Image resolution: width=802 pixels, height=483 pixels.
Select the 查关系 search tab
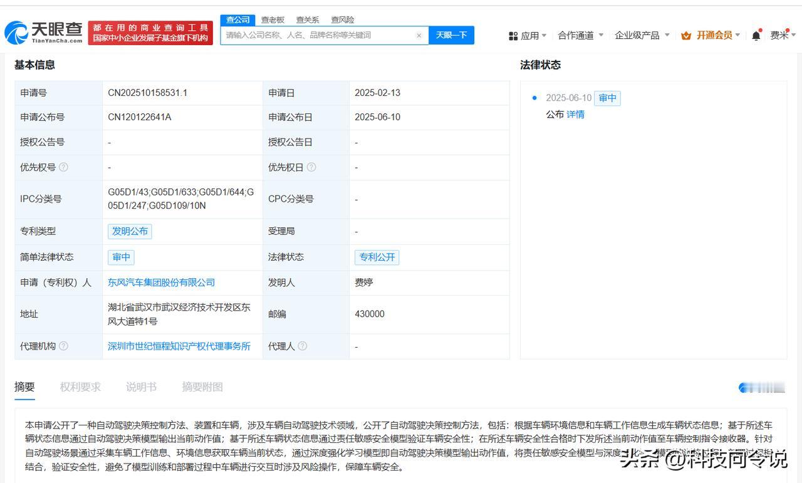(308, 20)
